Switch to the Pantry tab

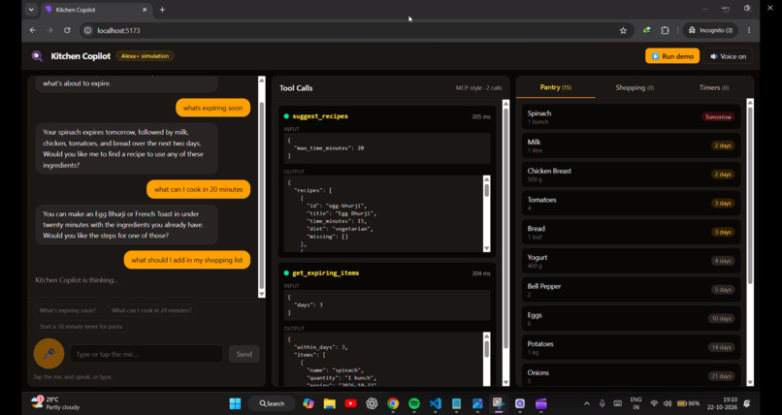[556, 87]
